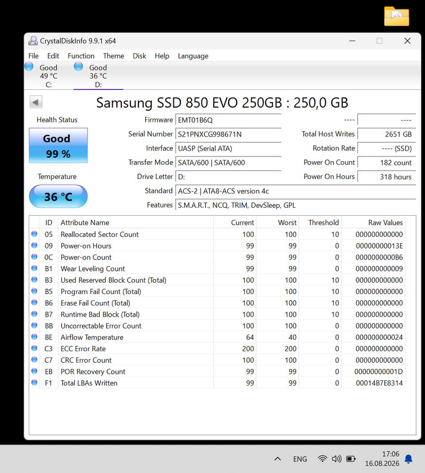Viewport: 425px width, 473px height.
Task: Click the Rotation Rate value
Action: pos(386,148)
